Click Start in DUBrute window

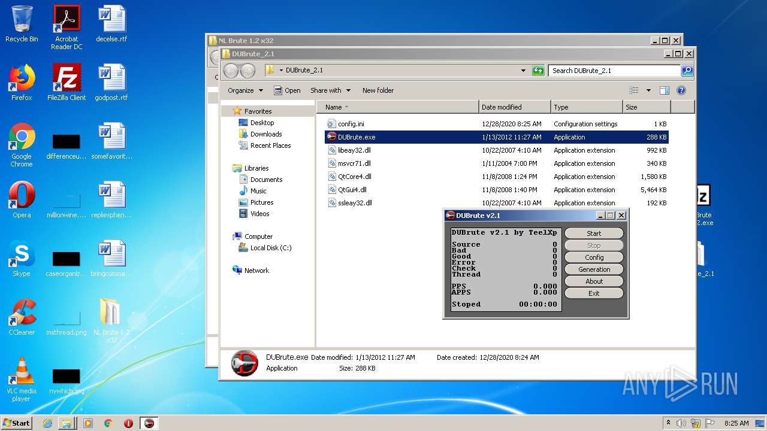click(594, 233)
